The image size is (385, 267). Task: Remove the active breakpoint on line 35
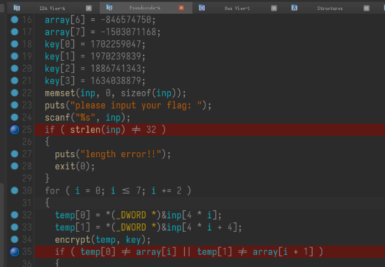pos(14,252)
